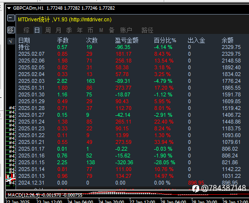
Task: Click the 盈亏金额 column header
Action: (126, 40)
